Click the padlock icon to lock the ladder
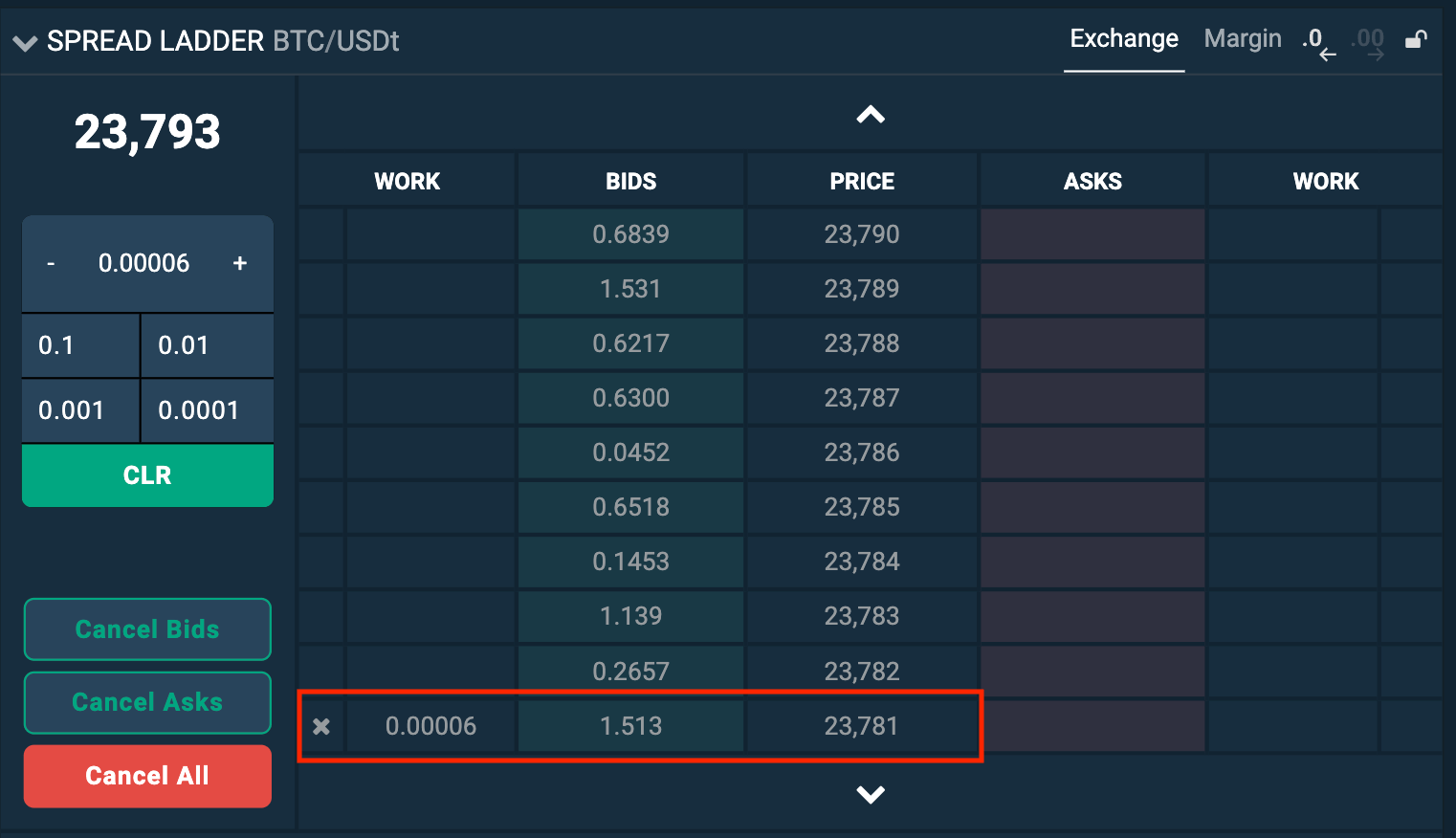The height and width of the screenshot is (838, 1456). (x=1417, y=40)
